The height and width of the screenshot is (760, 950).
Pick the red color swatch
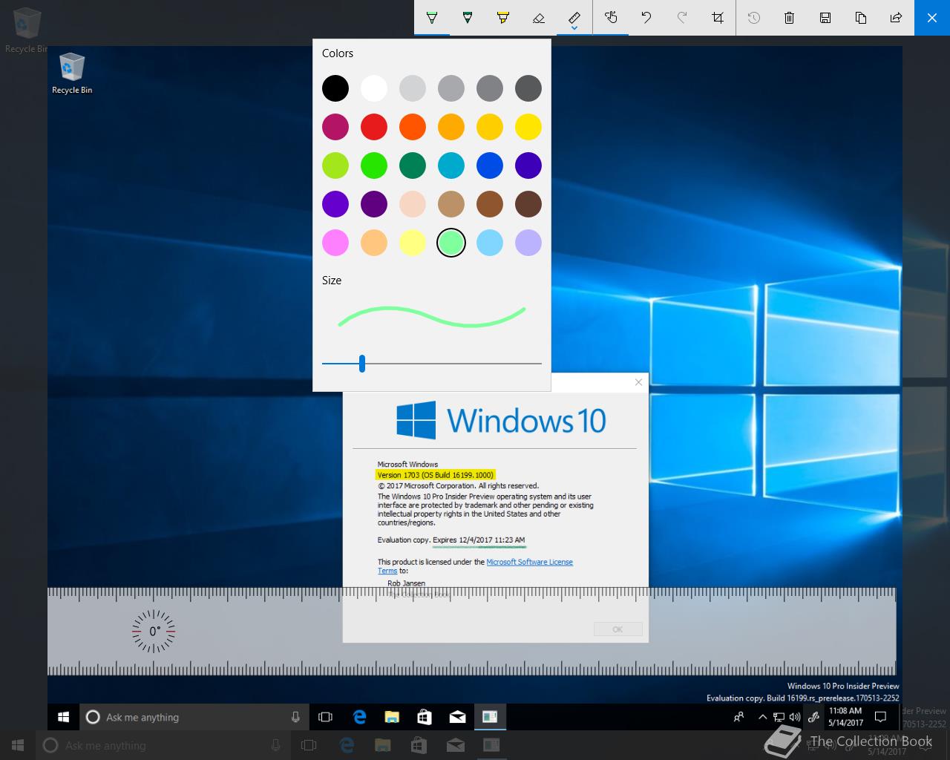[374, 127]
